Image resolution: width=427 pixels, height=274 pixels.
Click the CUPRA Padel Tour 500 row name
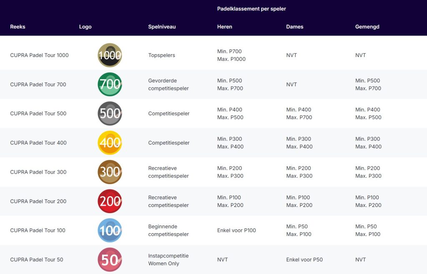click(38, 113)
